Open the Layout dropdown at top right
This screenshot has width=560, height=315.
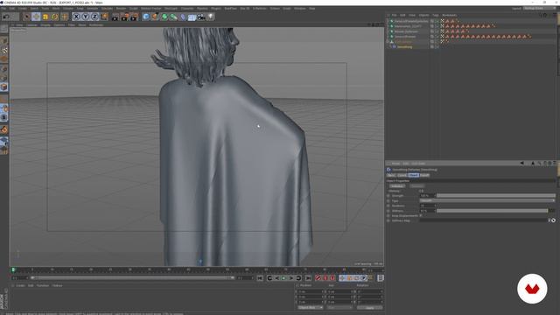coord(540,8)
